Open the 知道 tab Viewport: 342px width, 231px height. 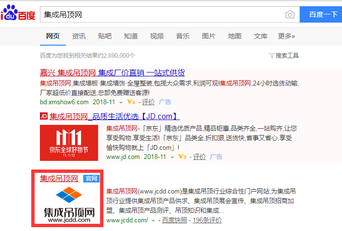click(131, 36)
